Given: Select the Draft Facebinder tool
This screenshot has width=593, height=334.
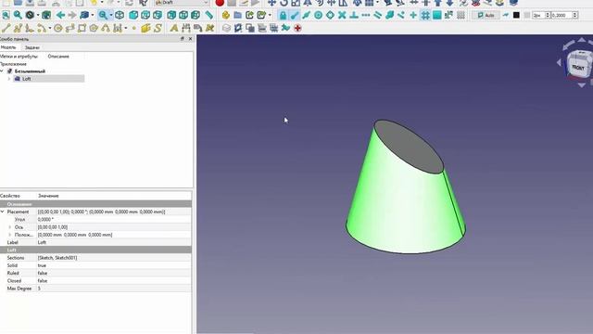Looking at the screenshot, I should (x=145, y=28).
